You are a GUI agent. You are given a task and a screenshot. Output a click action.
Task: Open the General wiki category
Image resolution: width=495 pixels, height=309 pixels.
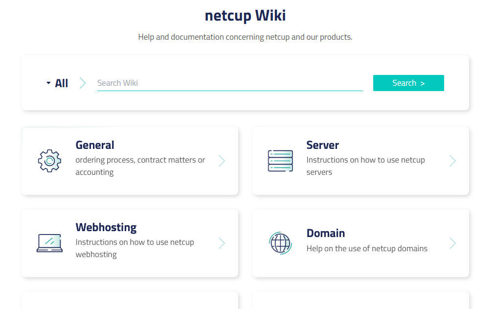[130, 161]
